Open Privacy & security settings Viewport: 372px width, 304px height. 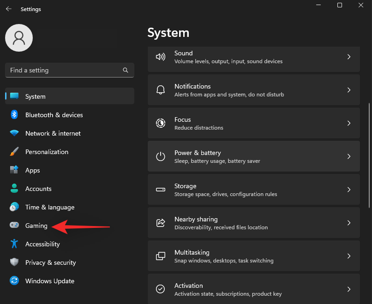point(51,262)
